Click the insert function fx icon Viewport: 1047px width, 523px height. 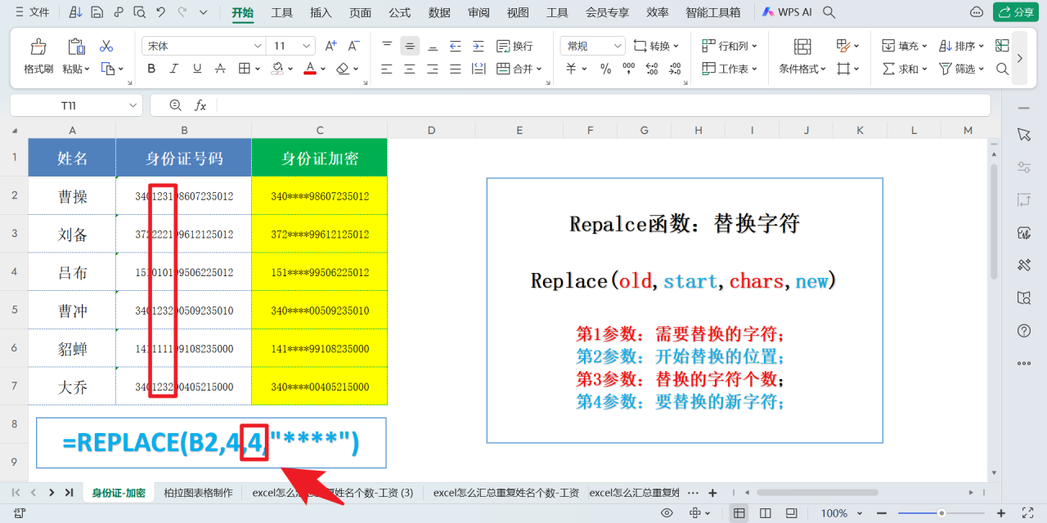[x=200, y=105]
